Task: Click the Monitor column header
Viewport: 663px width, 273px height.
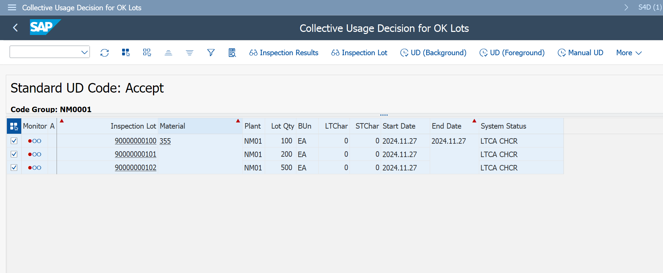Action: (x=35, y=126)
